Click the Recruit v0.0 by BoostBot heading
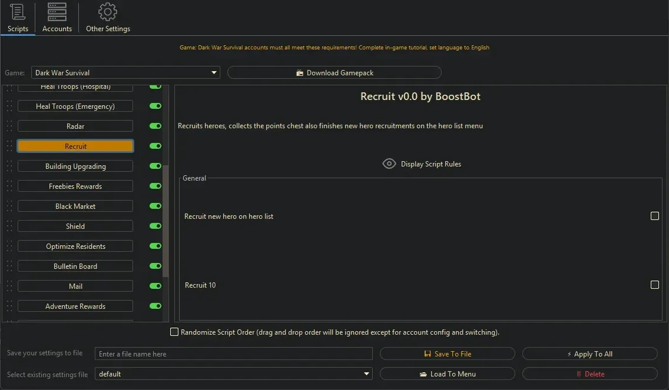Screen dimensions: 669x390 point(420,96)
